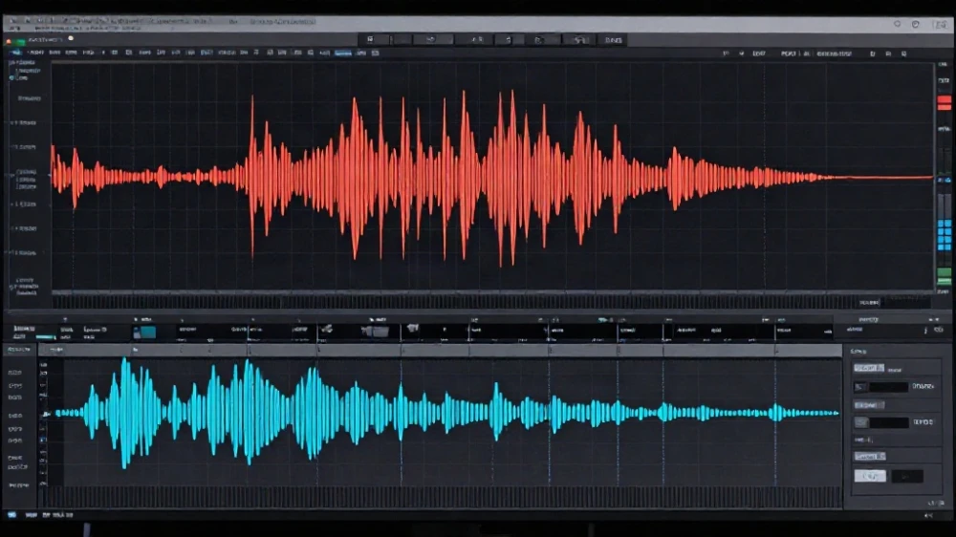Click the red clipping indicator on the level meter
Viewport: 956px width, 537px height.
[944, 102]
